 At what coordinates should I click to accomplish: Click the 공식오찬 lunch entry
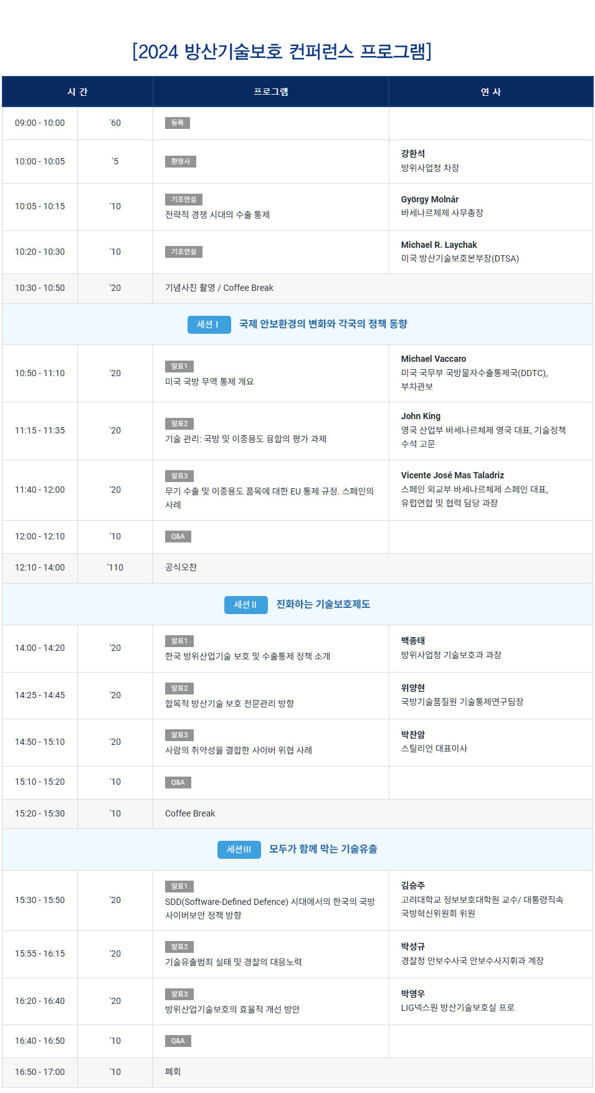pos(181,567)
